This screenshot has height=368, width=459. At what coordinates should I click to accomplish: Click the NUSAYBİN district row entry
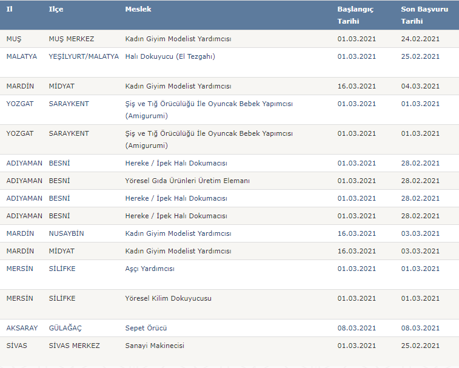(x=66, y=233)
